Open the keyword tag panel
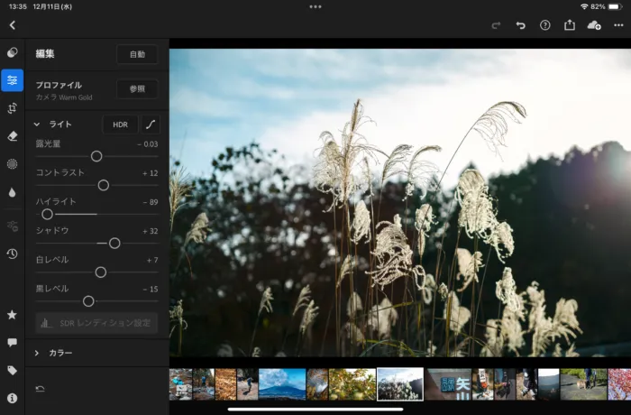This screenshot has width=631, height=415. click(x=13, y=370)
